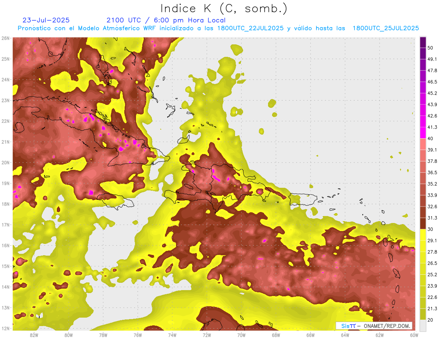Click the colorbar value 41.3

click(x=432, y=127)
